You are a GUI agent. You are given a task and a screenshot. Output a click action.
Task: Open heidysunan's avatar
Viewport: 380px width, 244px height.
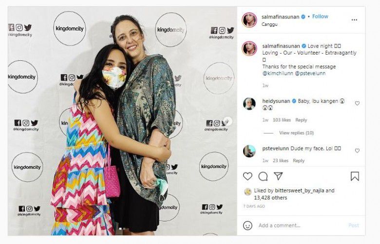click(249, 104)
